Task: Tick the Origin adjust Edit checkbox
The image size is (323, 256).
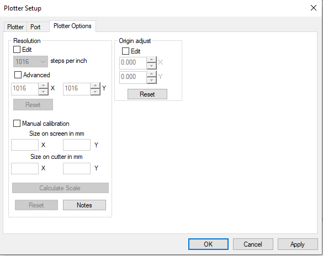Action: pos(125,51)
